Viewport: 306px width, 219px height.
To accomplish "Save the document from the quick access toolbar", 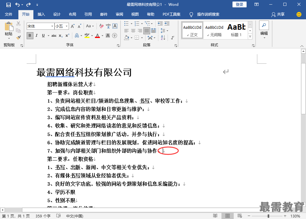I will 9,5.
